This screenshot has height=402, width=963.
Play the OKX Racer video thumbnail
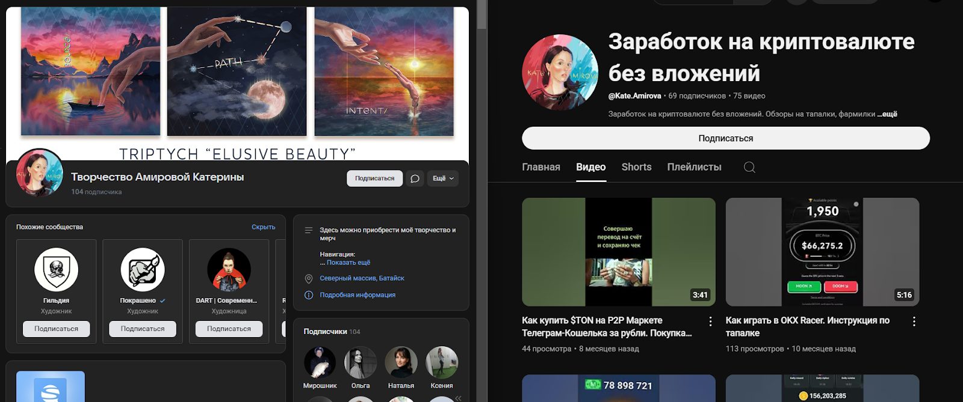(x=822, y=252)
